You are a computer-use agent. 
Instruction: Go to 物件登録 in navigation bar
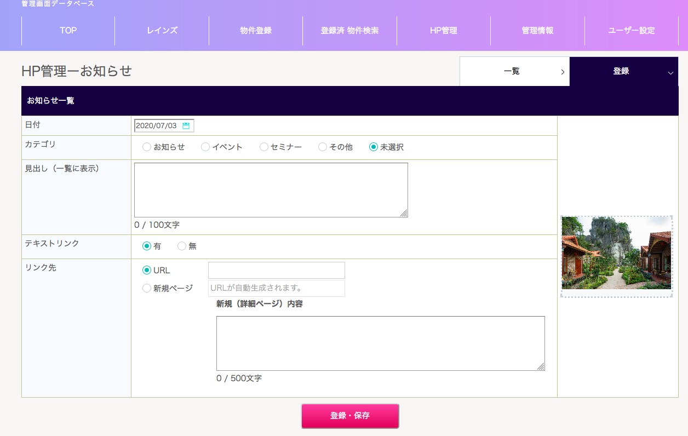coord(256,31)
